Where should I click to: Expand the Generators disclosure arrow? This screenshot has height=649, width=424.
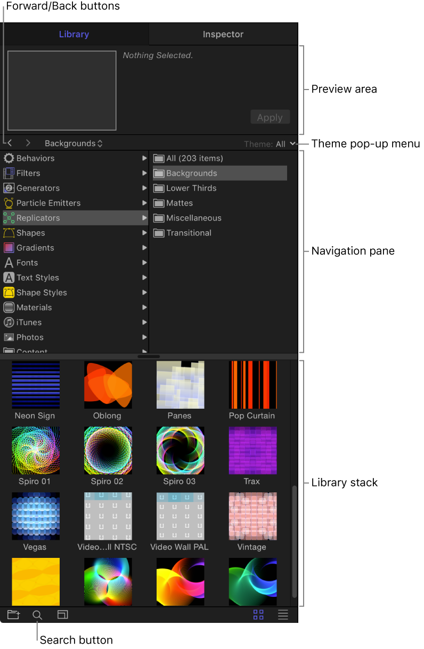click(x=144, y=188)
